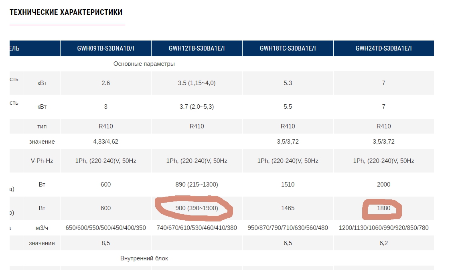Image resolution: width=454 pixels, height=270 pixels.
Task: Click cell value 4,33/4,62
Action: click(106, 142)
